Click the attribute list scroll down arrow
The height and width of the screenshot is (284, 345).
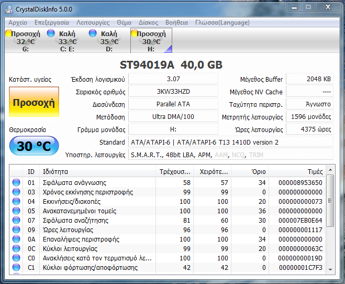pos(330,269)
